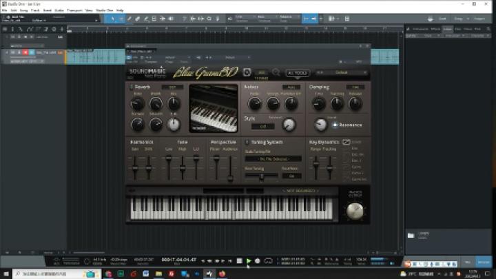Switch to Effects tab in browser
Screen dimensions: 496x279
435,29
